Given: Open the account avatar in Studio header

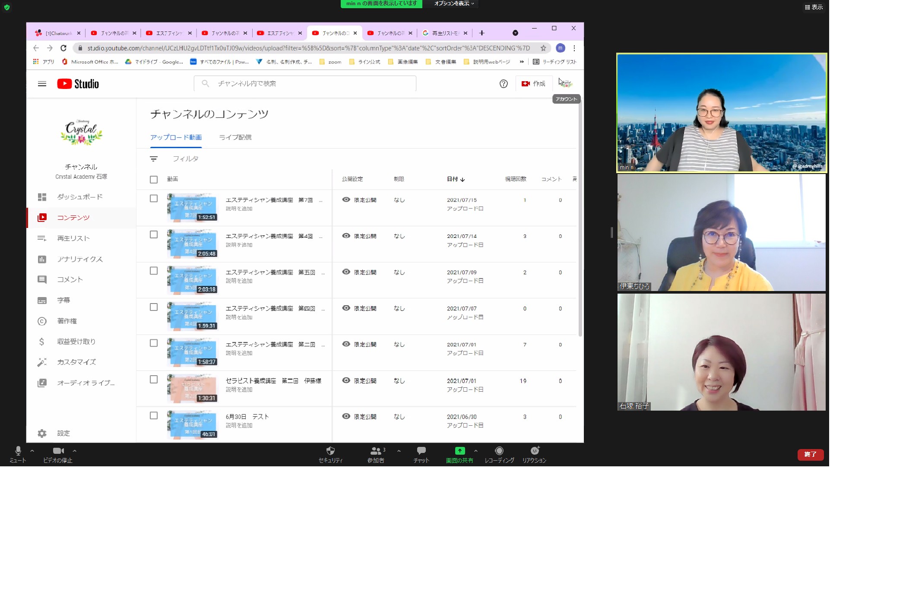Looking at the screenshot, I should pyautogui.click(x=566, y=84).
